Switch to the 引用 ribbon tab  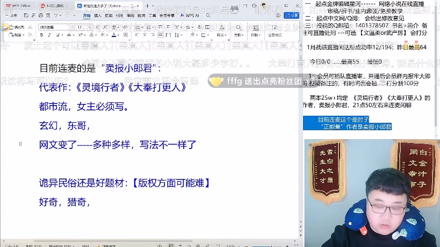tap(119, 16)
